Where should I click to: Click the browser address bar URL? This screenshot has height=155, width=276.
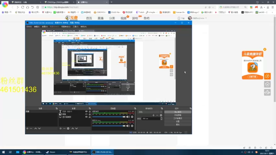click(x=63, y=7)
